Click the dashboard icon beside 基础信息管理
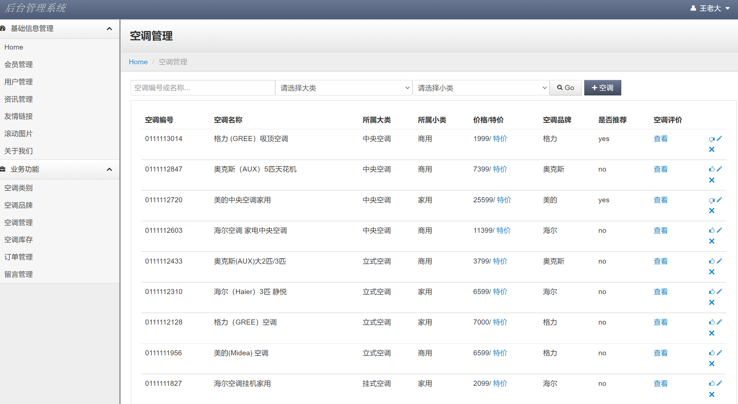 point(3,28)
